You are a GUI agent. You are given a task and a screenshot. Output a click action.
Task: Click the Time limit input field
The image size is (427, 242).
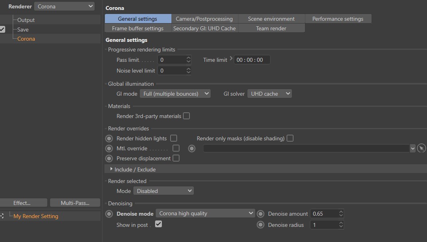(252, 60)
